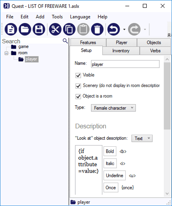This screenshot has width=172, height=206.
Task: Open the Add menu
Action: (40, 17)
